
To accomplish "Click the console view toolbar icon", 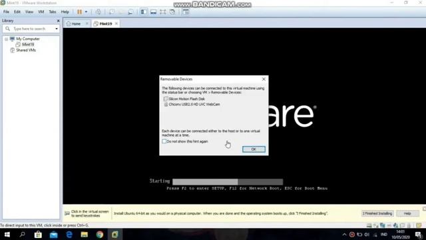I will (x=186, y=12).
